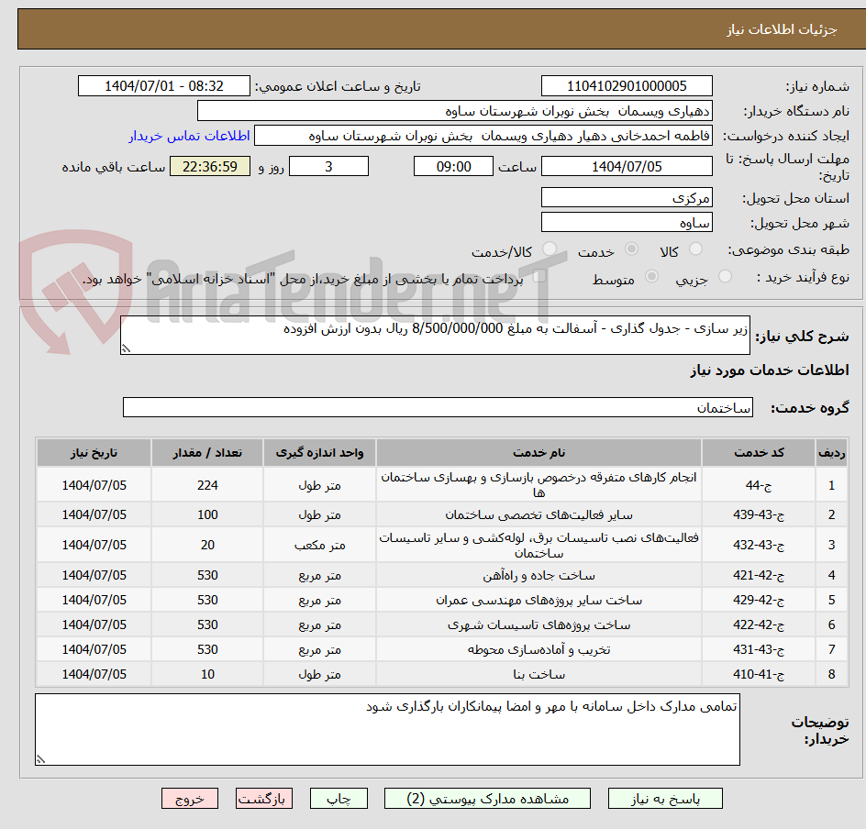Click the شماره نیاز number field
The height and width of the screenshot is (829, 866).
click(x=627, y=85)
